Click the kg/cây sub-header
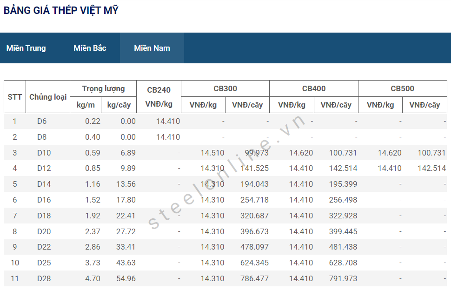The image size is (451, 291). (119, 105)
